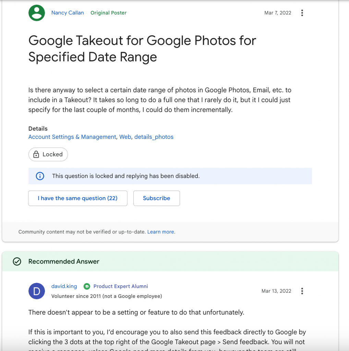Open the three-dot menu on david.king's answer
This screenshot has width=349, height=351.
point(302,291)
